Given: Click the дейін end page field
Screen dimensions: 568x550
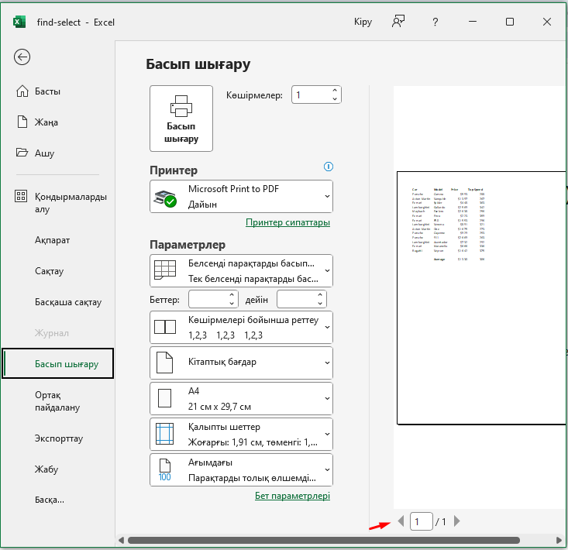Looking at the screenshot, I should pyautogui.click(x=297, y=300).
